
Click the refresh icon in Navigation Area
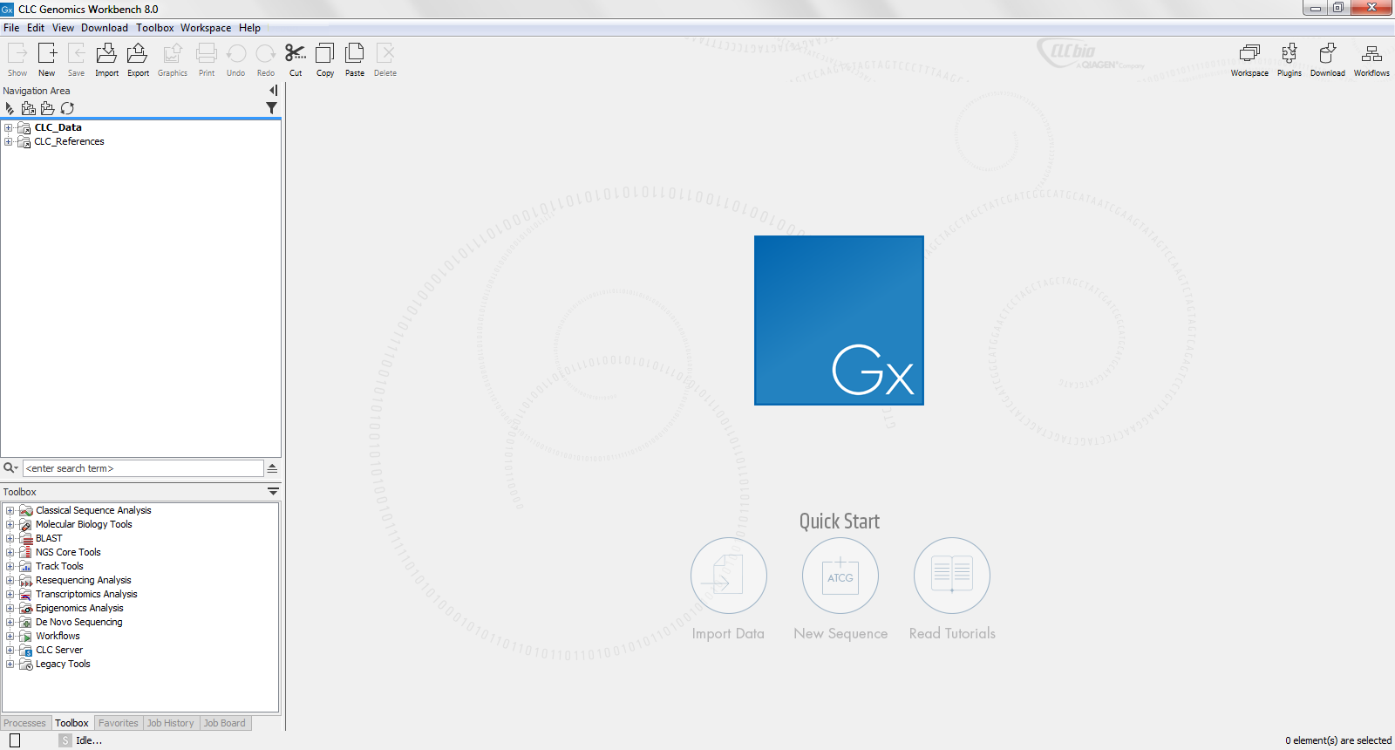tap(67, 108)
